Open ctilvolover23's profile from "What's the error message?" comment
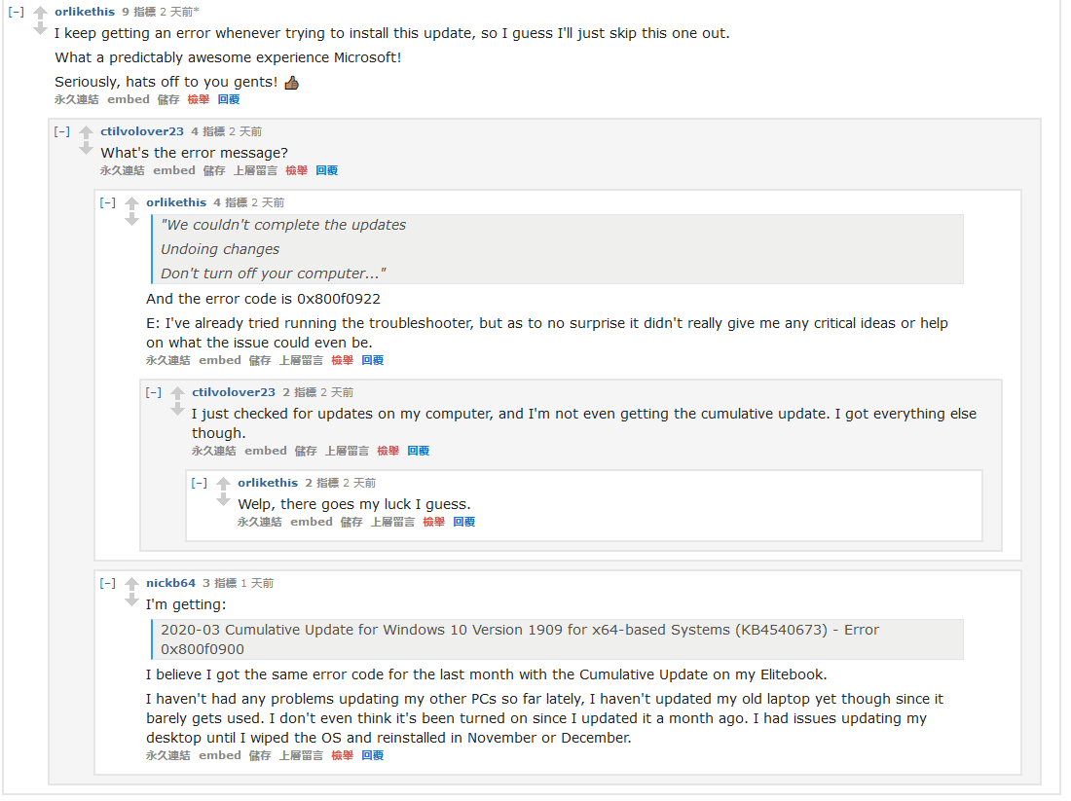The height and width of the screenshot is (801, 1071). 142,131
